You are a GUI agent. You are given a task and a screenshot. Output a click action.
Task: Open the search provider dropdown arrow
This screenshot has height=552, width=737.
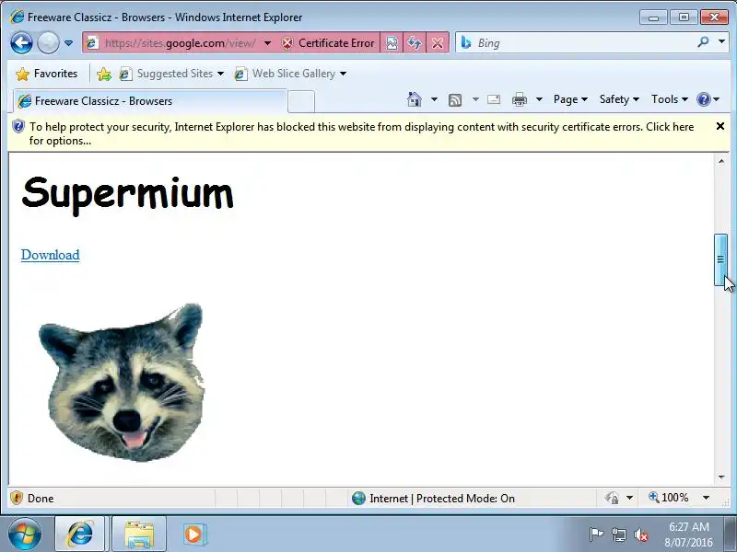(x=721, y=41)
